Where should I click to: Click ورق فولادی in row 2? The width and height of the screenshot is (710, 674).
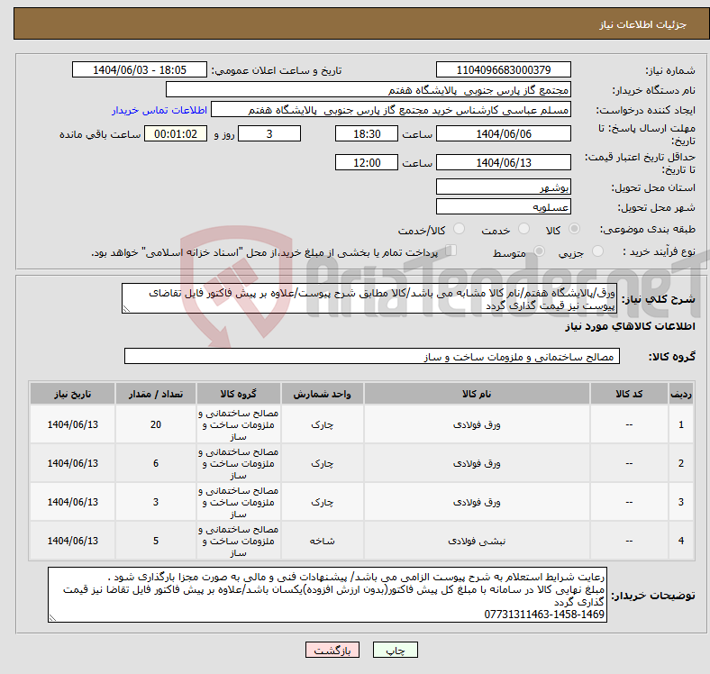(477, 463)
